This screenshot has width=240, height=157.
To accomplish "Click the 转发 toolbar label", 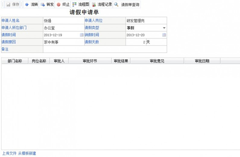I will pos(50,5).
